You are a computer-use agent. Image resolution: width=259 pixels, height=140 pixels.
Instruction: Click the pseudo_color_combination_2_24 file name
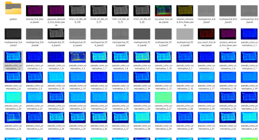[99, 107]
